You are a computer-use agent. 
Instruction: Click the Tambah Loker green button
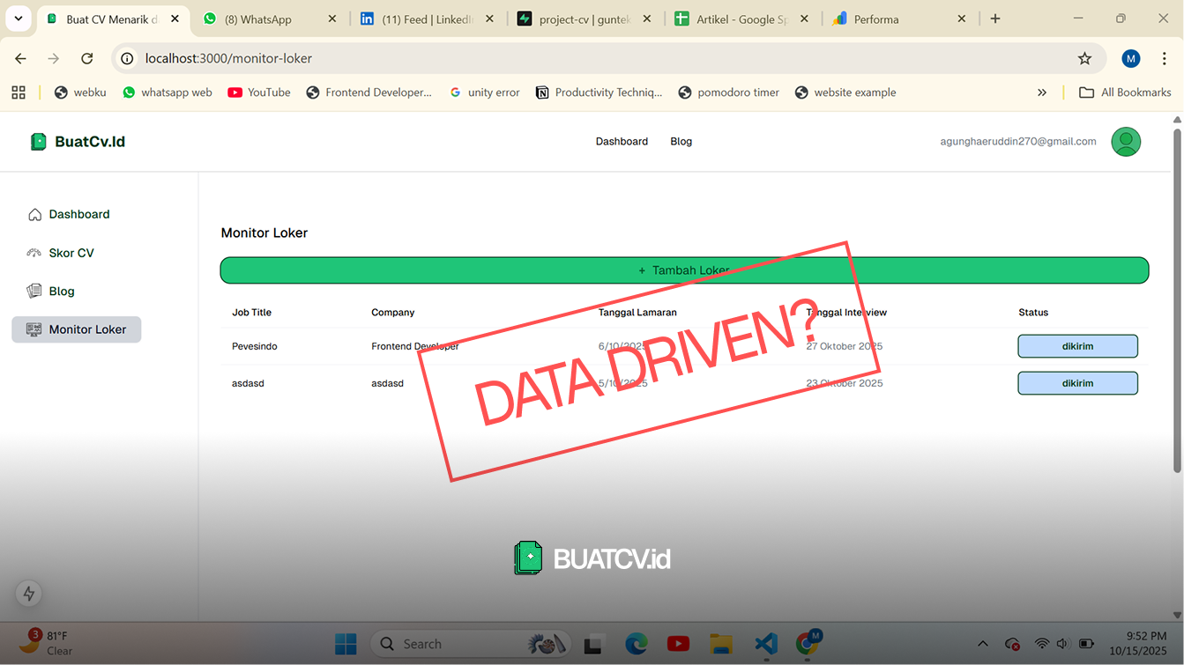684,270
